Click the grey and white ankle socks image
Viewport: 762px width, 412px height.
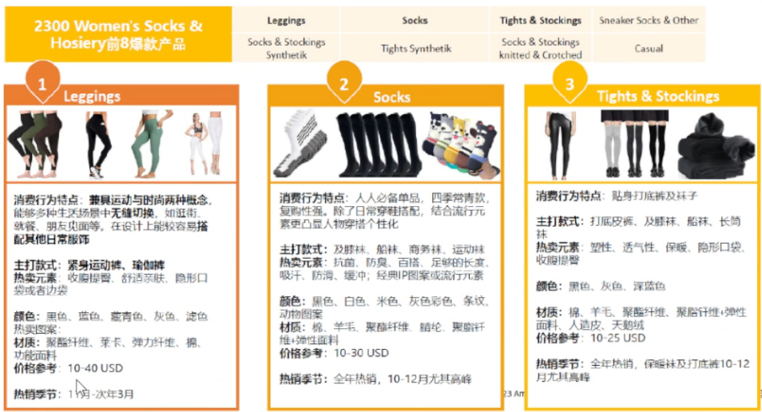click(300, 145)
